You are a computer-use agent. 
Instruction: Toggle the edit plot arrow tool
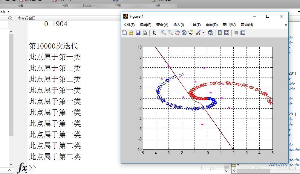click(x=154, y=33)
